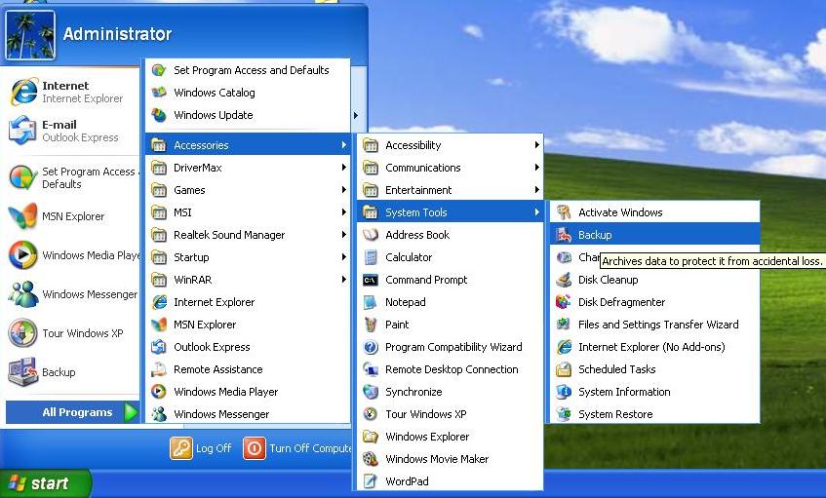826x498 pixels.
Task: Open Windows Explorer from Accessories
Action: pyautogui.click(x=450, y=437)
